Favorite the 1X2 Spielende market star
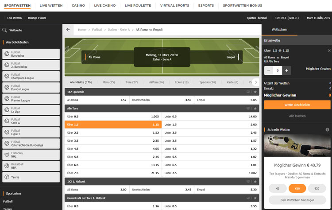Image resolution: width=332 pixels, height=210 pixels. pos(255,92)
